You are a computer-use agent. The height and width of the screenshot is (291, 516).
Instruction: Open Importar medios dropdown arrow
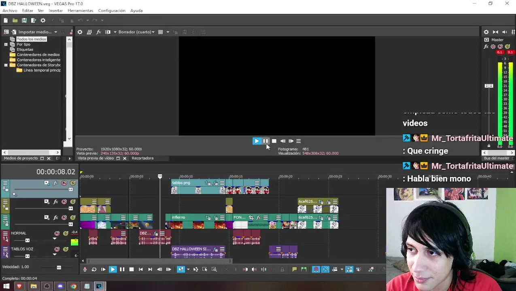click(55, 32)
